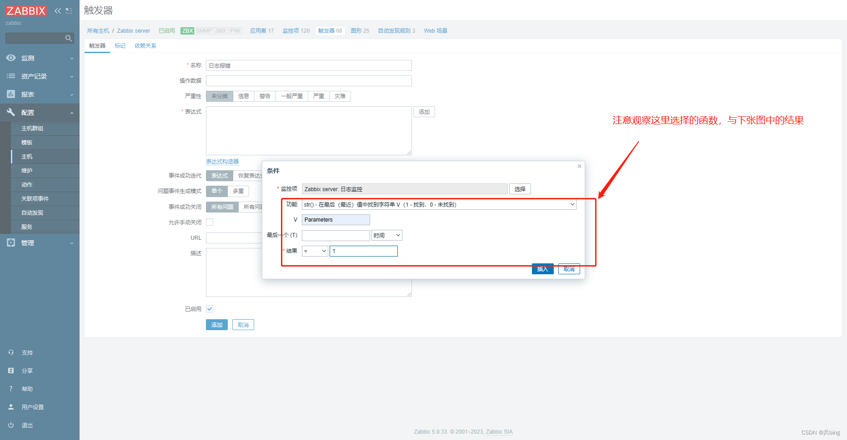Click the 选择 item button

click(x=520, y=189)
